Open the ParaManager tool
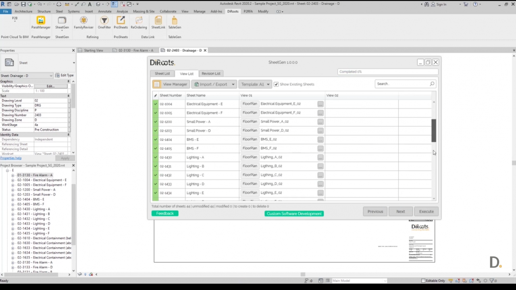Image resolution: width=516 pixels, height=290 pixels. 41,22
